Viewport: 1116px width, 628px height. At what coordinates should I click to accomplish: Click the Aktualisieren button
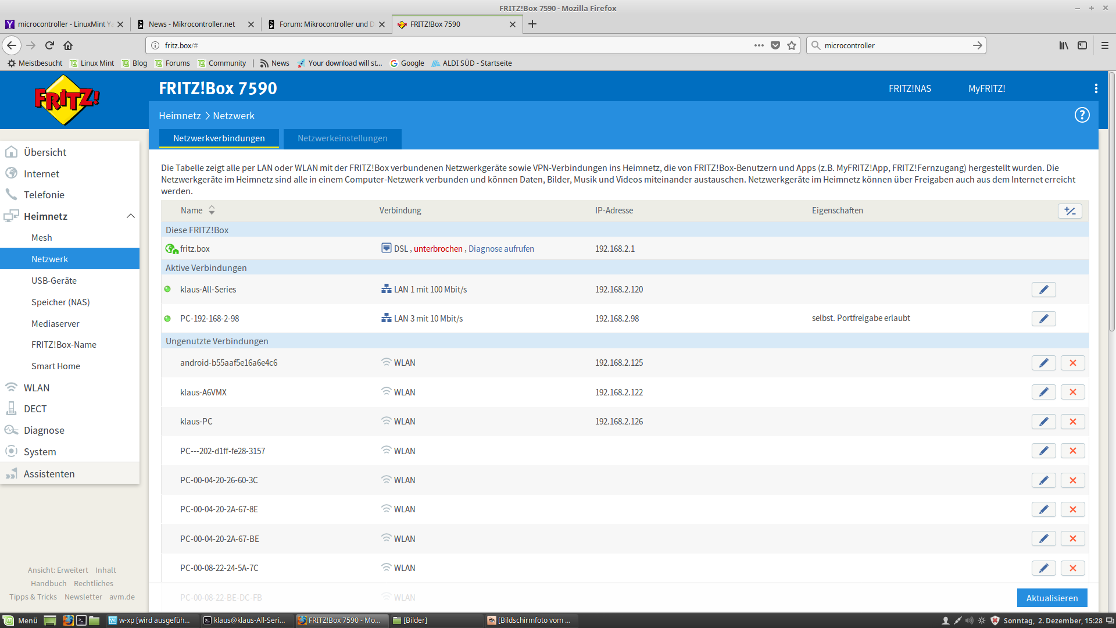[x=1051, y=598]
